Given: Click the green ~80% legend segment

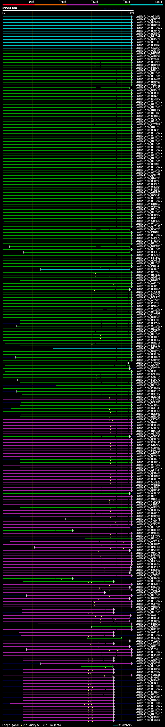Looking at the screenshot, I should (x=114, y=5).
